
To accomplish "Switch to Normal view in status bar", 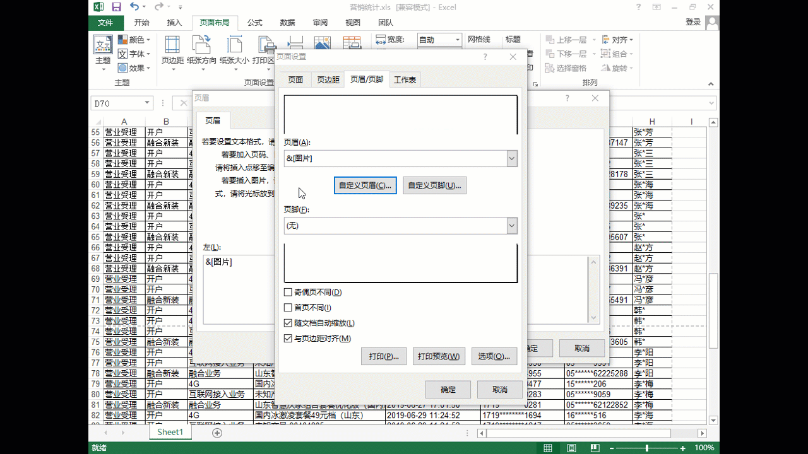I will (x=548, y=448).
